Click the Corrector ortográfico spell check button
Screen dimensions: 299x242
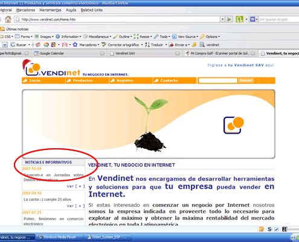pyautogui.click(x=120, y=45)
